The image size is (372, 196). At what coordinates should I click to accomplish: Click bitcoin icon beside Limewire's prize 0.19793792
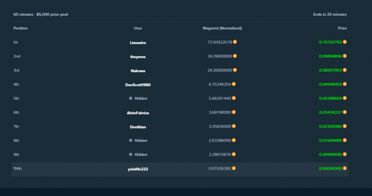point(345,42)
